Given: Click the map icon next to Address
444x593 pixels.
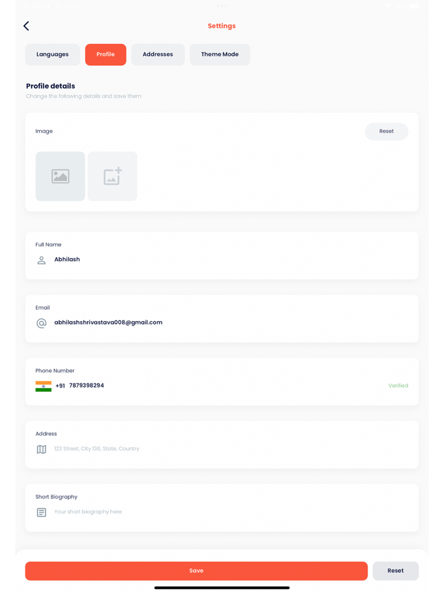Looking at the screenshot, I should coord(41,449).
